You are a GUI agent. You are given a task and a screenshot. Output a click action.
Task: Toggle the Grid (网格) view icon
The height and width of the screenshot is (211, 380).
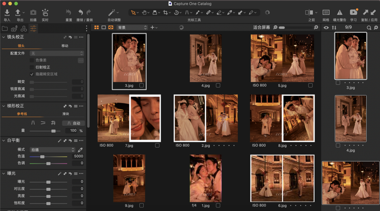(326, 13)
